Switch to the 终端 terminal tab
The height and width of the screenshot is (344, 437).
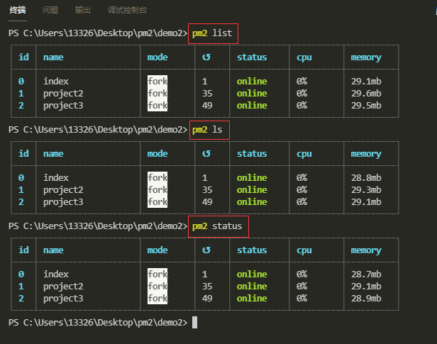pos(18,11)
